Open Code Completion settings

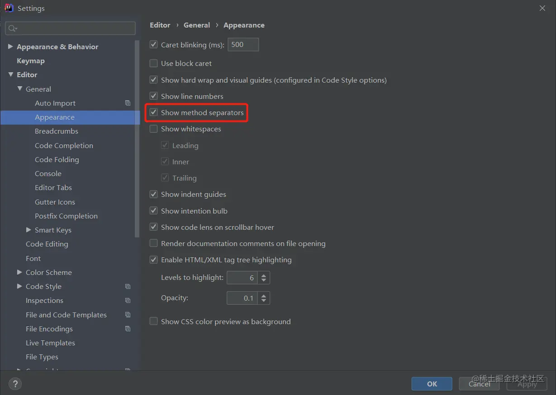pos(64,145)
